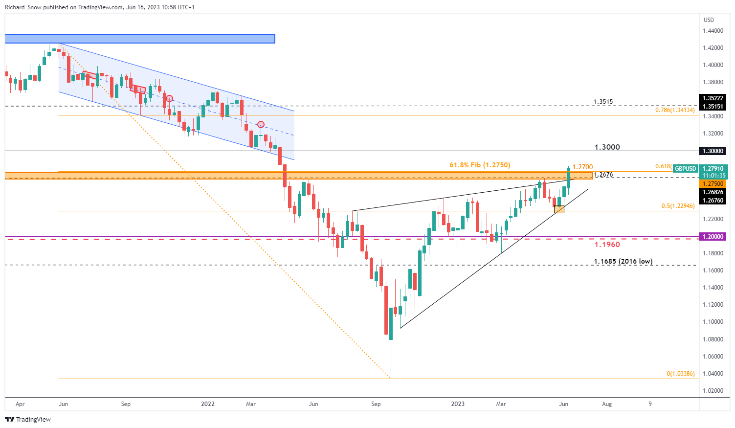The image size is (735, 428).
Task: Click the 1.20000 purple price axis tag
Action: 713,236
